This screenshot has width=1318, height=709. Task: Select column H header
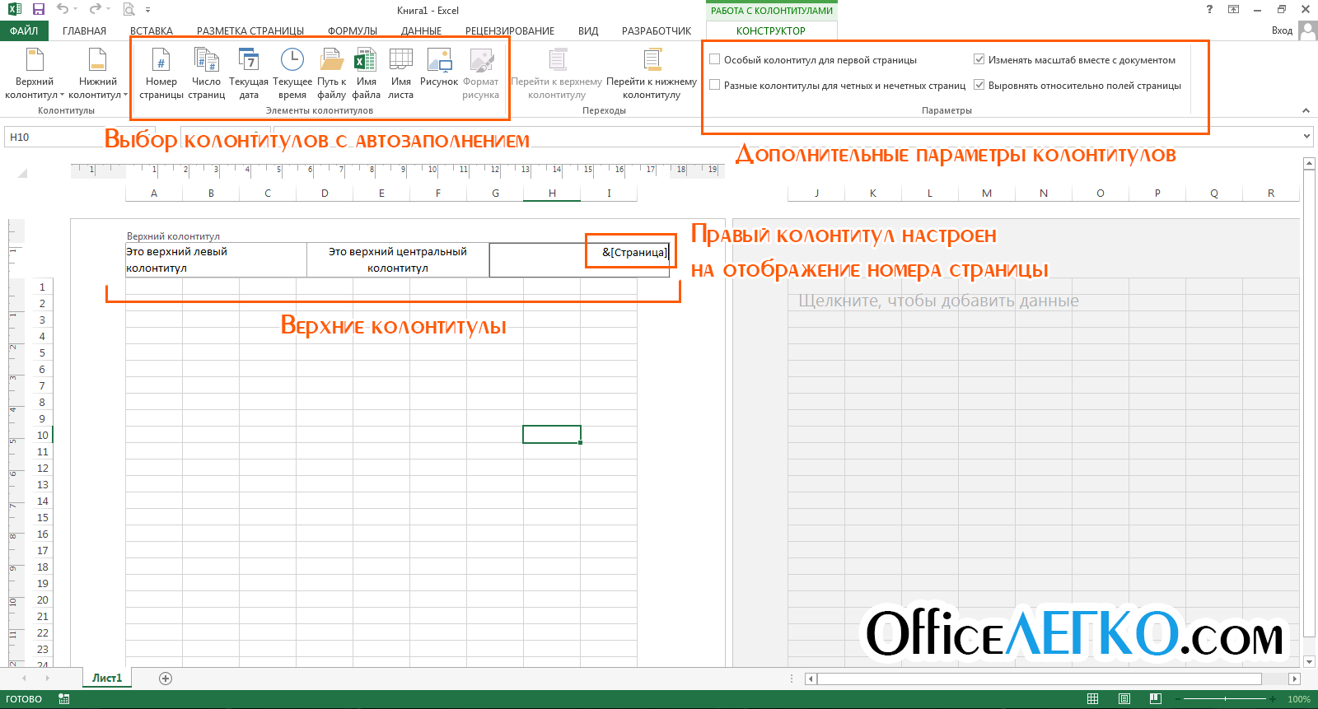pos(552,193)
